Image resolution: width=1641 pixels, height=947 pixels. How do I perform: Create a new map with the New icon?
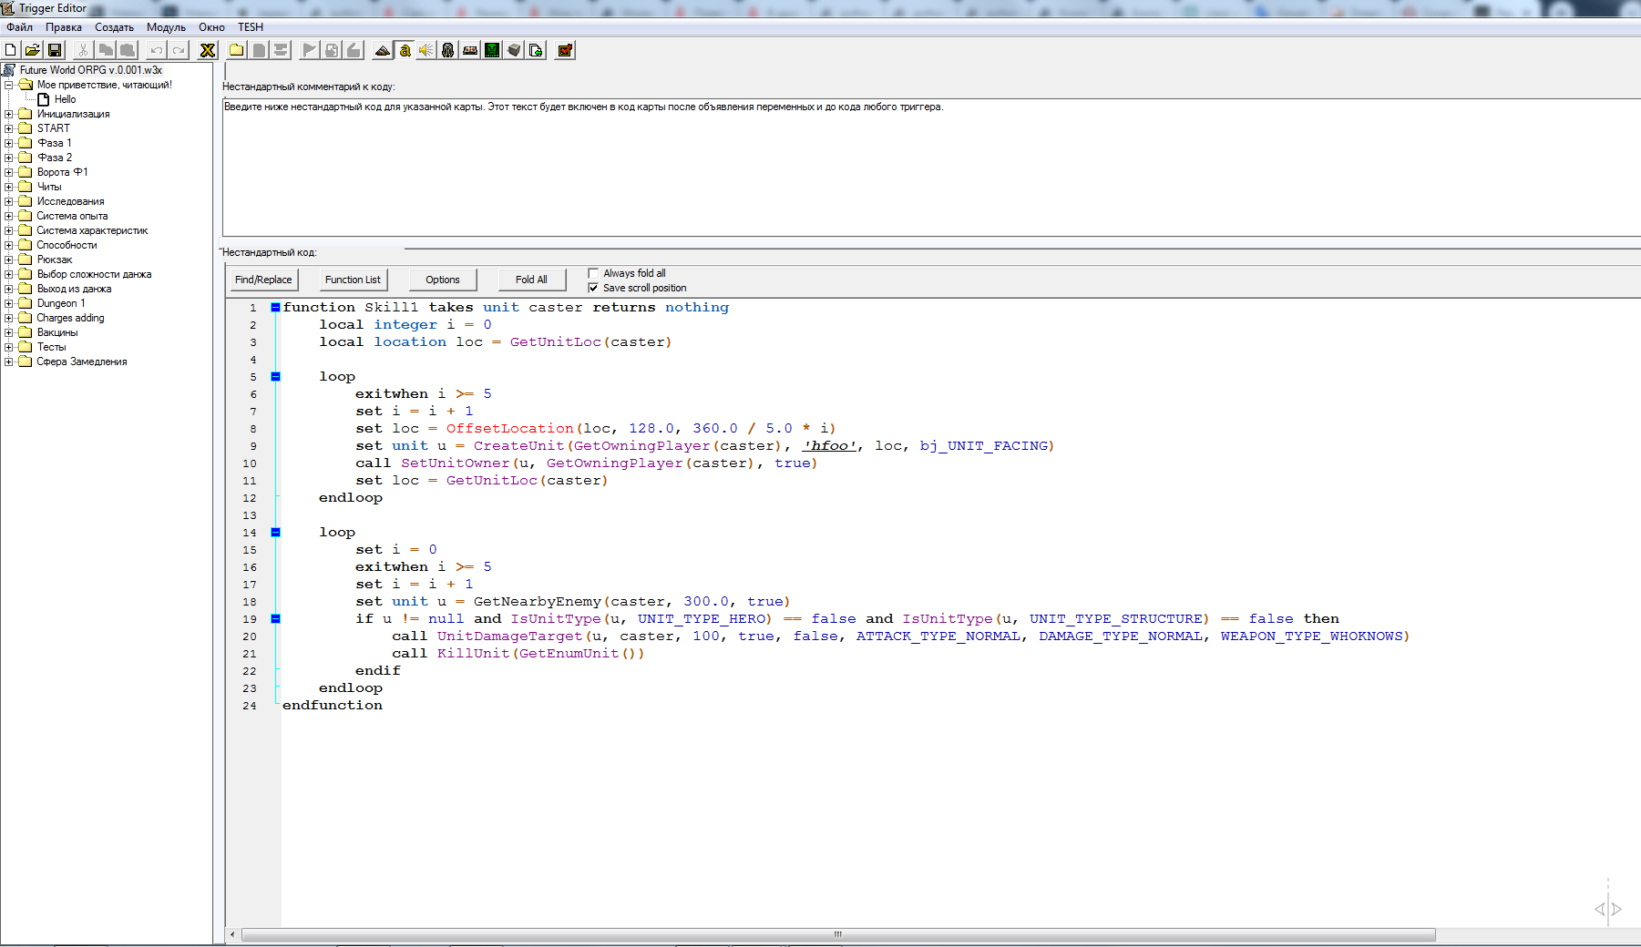(11, 50)
